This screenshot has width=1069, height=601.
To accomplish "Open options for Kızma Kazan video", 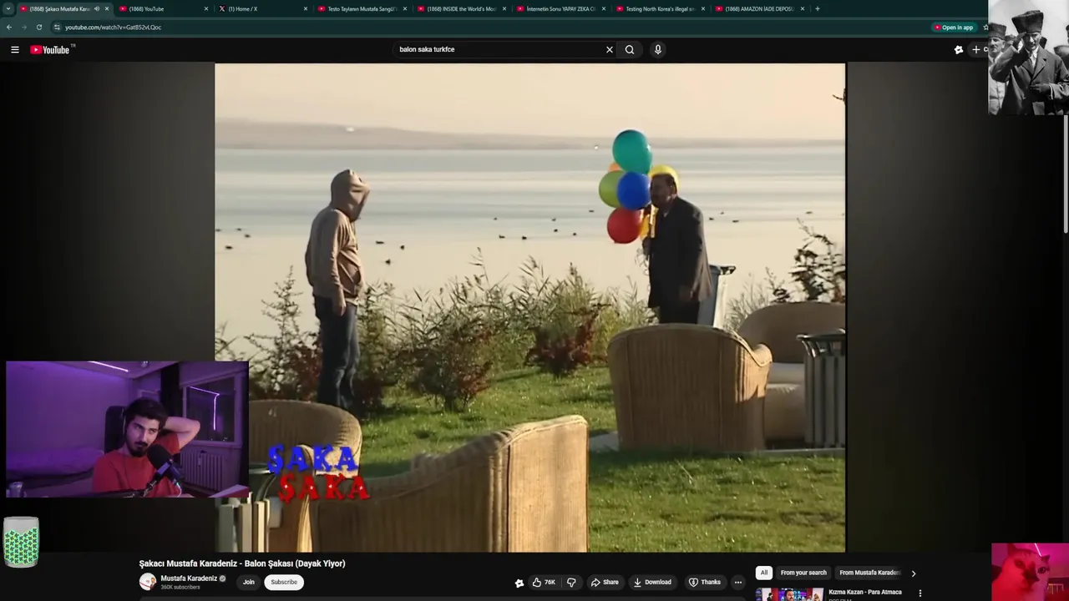I will pos(920,593).
